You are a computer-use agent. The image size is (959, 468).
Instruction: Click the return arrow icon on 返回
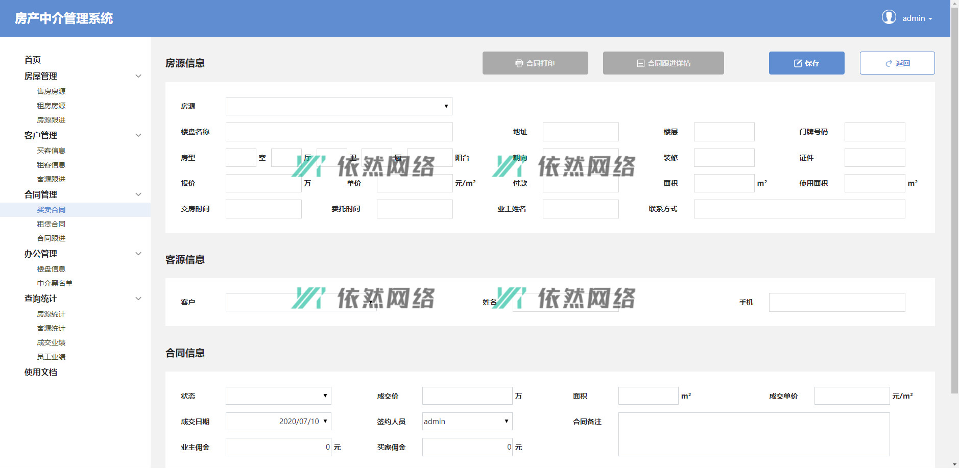889,63
